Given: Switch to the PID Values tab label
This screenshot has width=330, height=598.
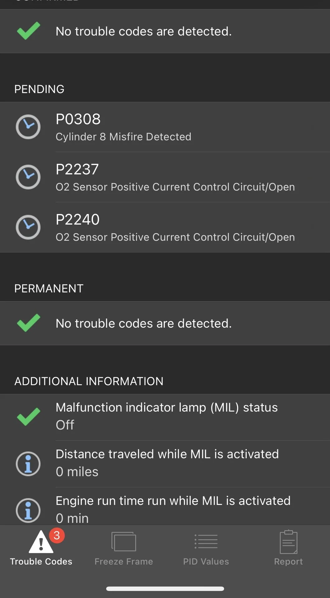Looking at the screenshot, I should point(206,562).
